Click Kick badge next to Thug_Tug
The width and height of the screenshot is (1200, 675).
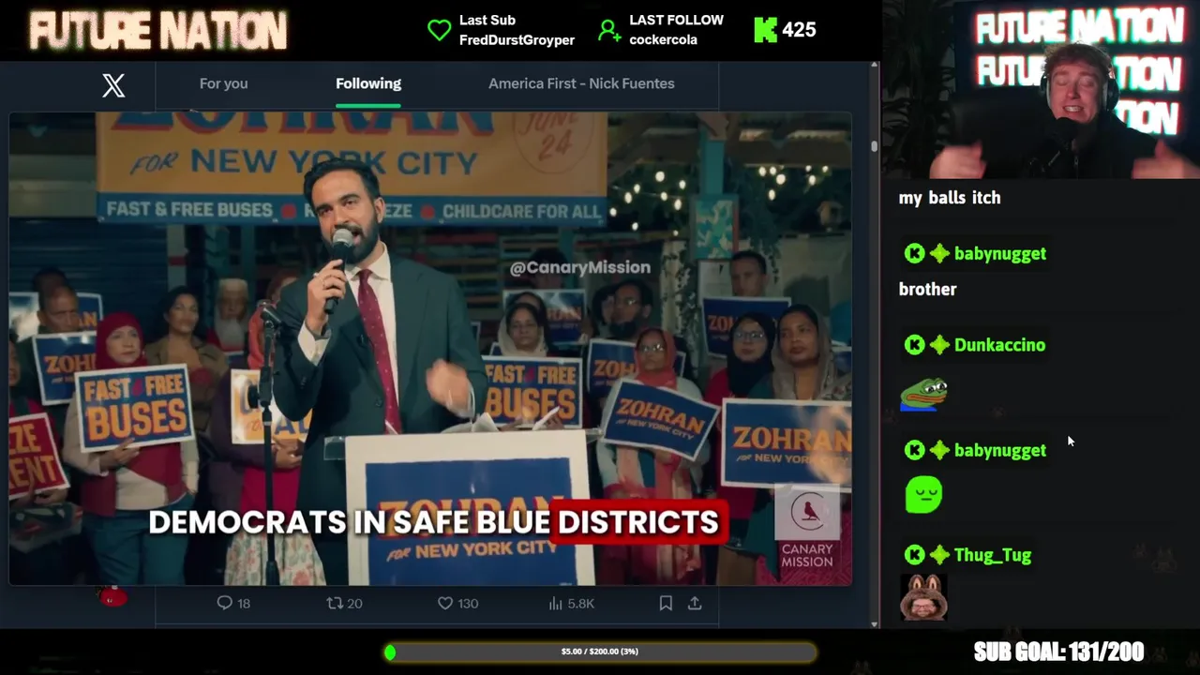coord(915,555)
